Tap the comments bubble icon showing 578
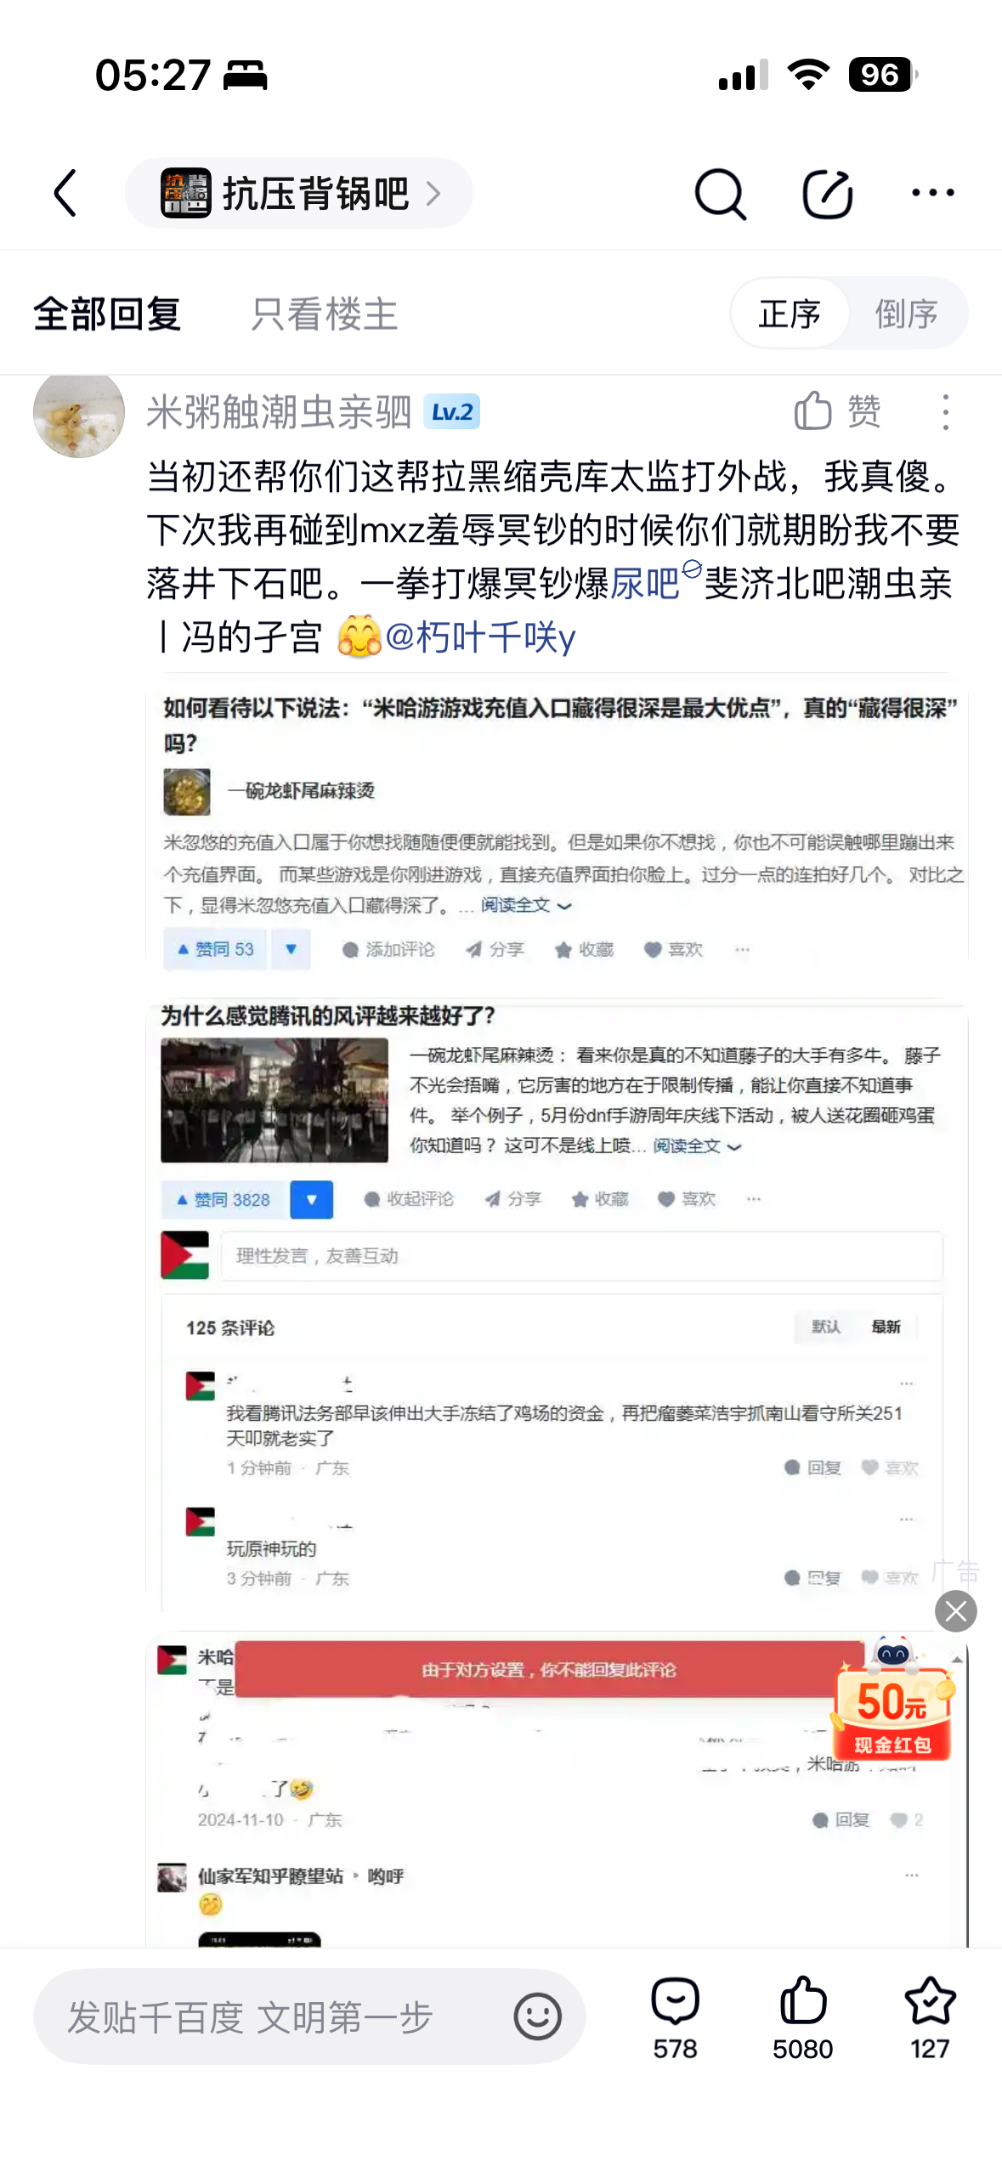The image size is (1002, 2172). tap(675, 2016)
